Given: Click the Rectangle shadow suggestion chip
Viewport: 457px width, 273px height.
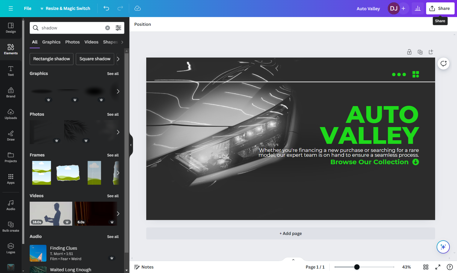Looking at the screenshot, I should click(52, 59).
